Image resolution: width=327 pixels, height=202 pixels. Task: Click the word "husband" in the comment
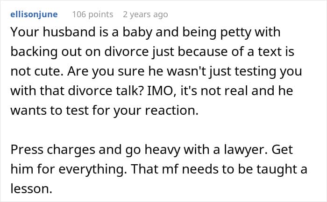pos(76,35)
